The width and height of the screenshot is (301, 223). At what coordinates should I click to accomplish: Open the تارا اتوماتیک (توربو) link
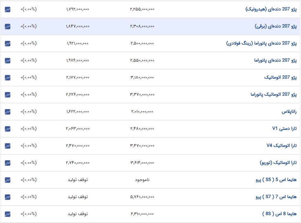click(x=278, y=163)
